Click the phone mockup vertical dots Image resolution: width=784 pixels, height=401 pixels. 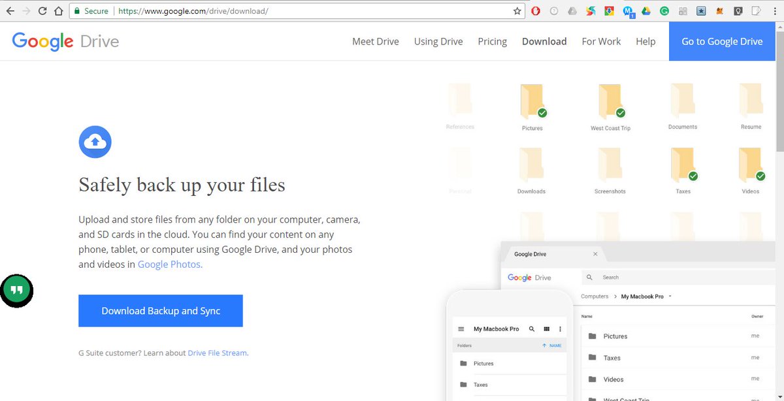560,329
